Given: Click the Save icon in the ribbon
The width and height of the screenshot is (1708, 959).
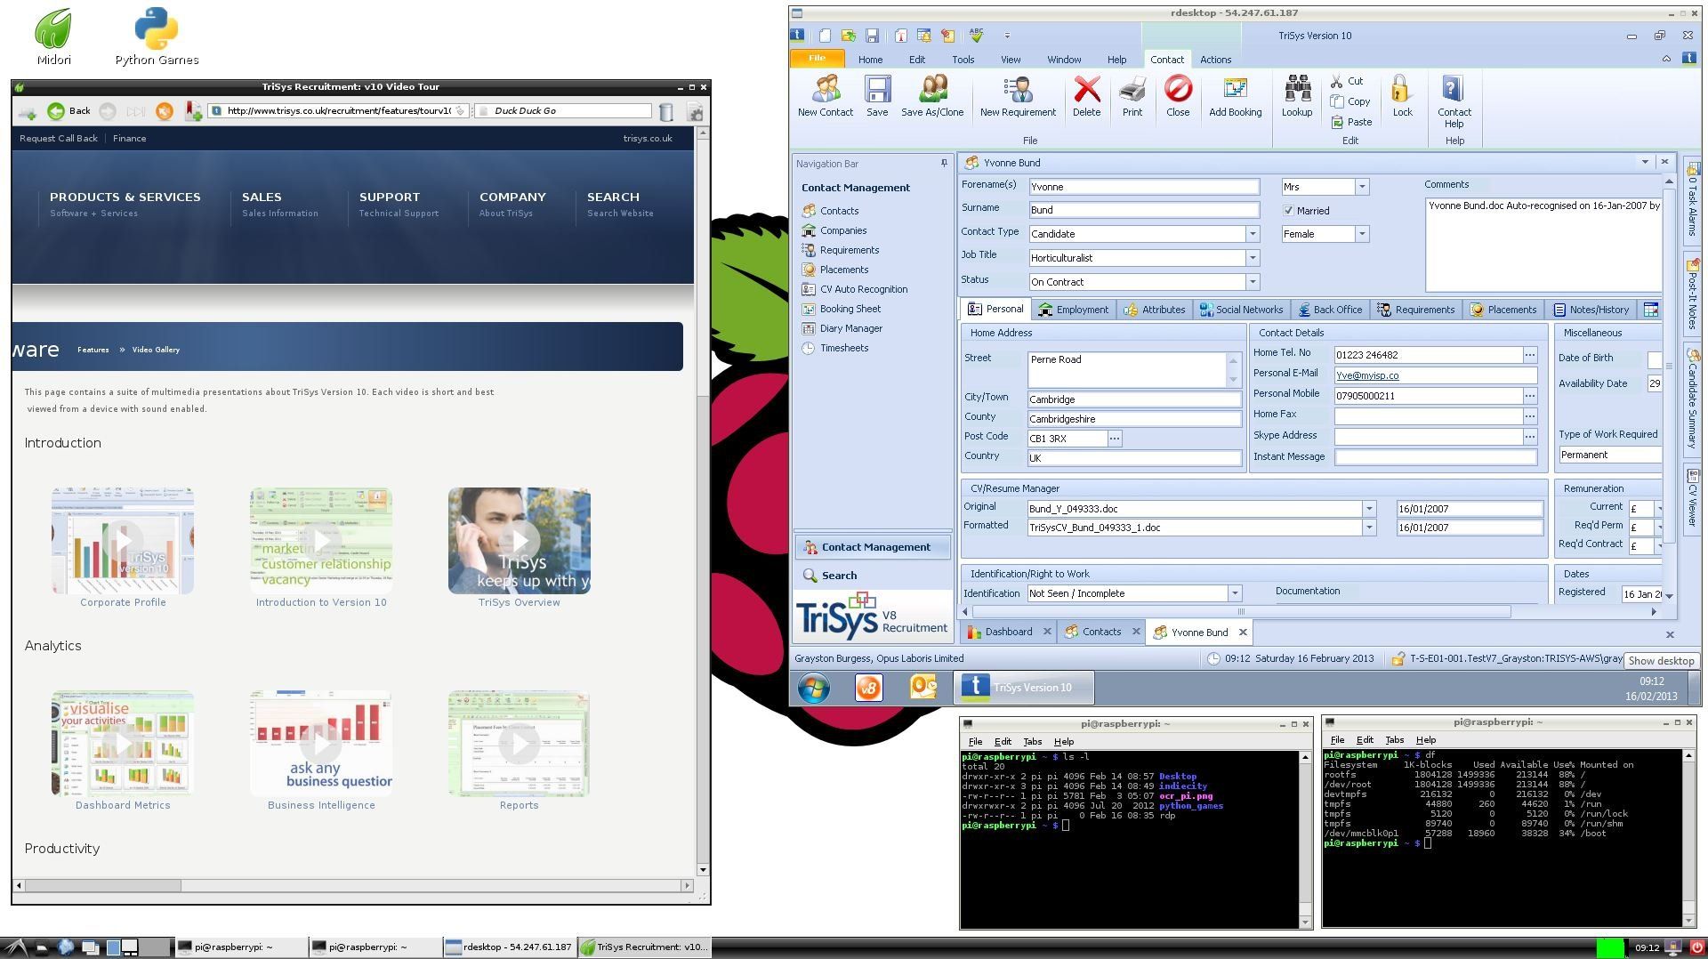Looking at the screenshot, I should click(877, 96).
